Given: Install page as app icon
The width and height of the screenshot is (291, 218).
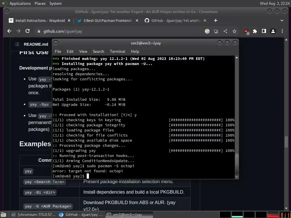Looking at the screenshot, I should tap(216, 31).
